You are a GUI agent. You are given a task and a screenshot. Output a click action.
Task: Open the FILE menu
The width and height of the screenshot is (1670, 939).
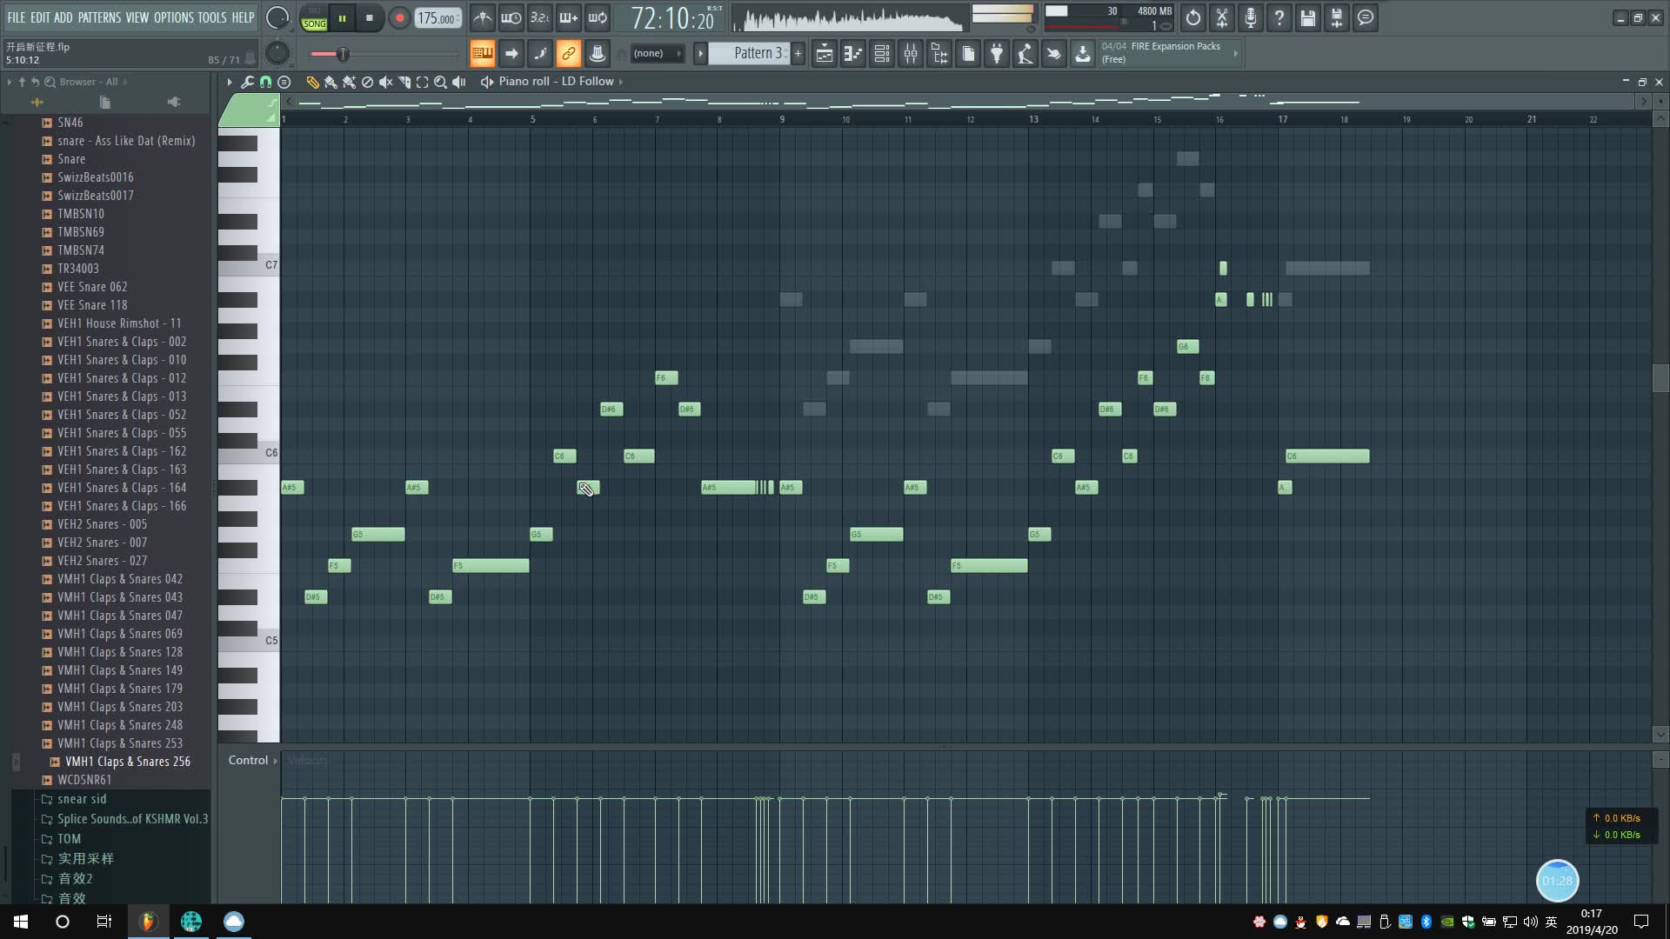click(17, 17)
